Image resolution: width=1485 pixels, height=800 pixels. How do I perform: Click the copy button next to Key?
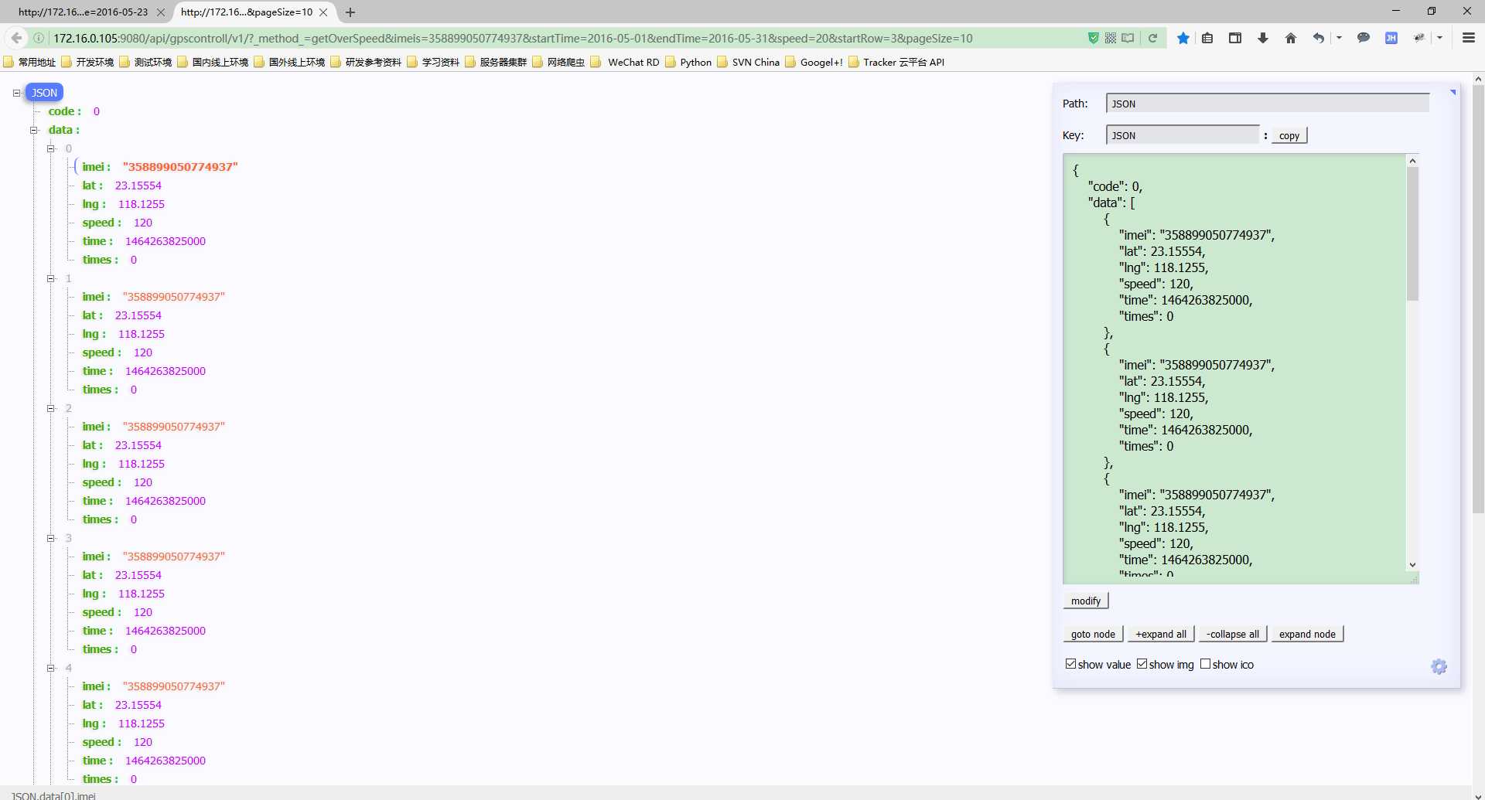coord(1289,135)
